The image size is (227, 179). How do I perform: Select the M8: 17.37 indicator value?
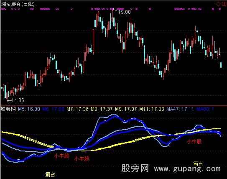click(102, 109)
